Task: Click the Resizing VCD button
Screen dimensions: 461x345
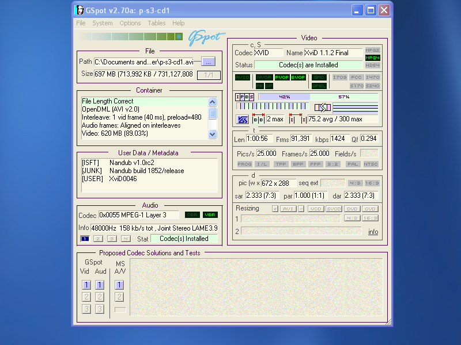Action: pos(316,209)
